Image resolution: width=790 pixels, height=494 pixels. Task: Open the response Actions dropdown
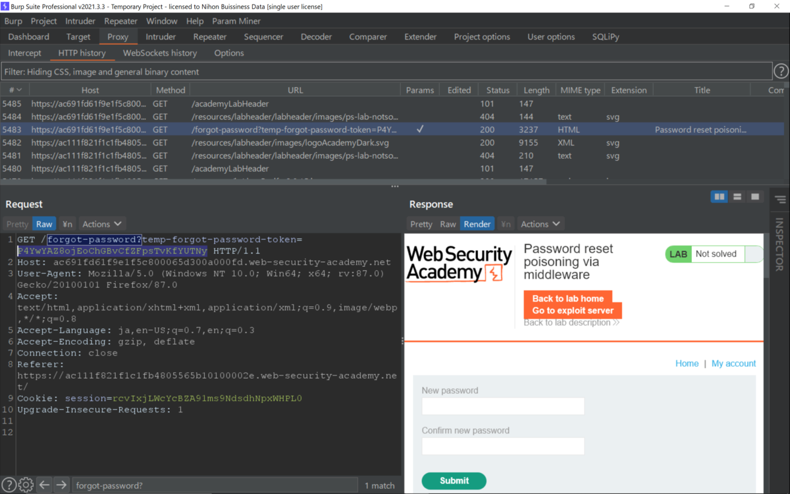[x=540, y=224]
